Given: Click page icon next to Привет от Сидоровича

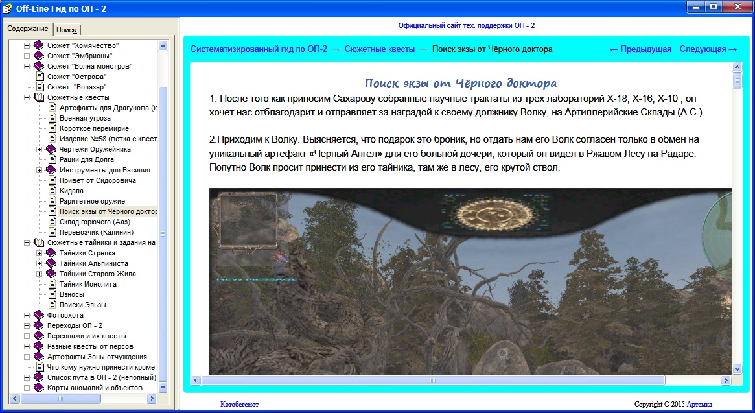Looking at the screenshot, I should pyautogui.click(x=53, y=180).
